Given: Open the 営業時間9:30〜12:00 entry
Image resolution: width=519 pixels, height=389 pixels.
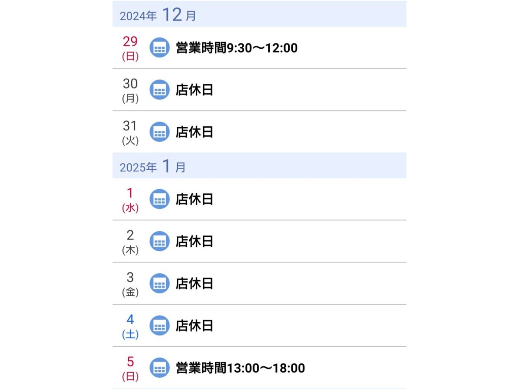Looking at the screenshot, I should 236,48.
